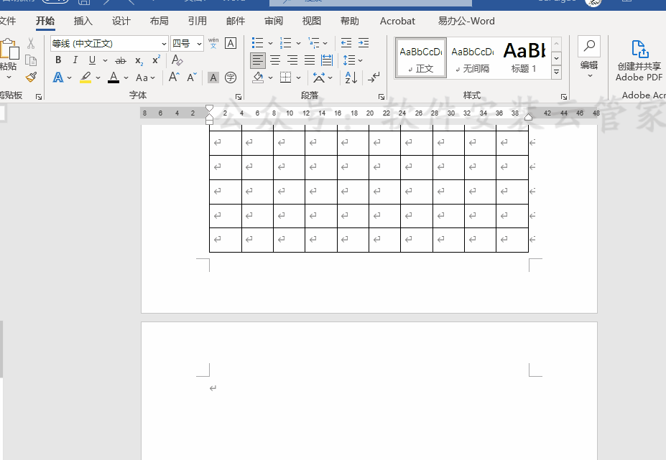666x460 pixels.
Task: Align paragraph text to the right
Action: [x=292, y=60]
